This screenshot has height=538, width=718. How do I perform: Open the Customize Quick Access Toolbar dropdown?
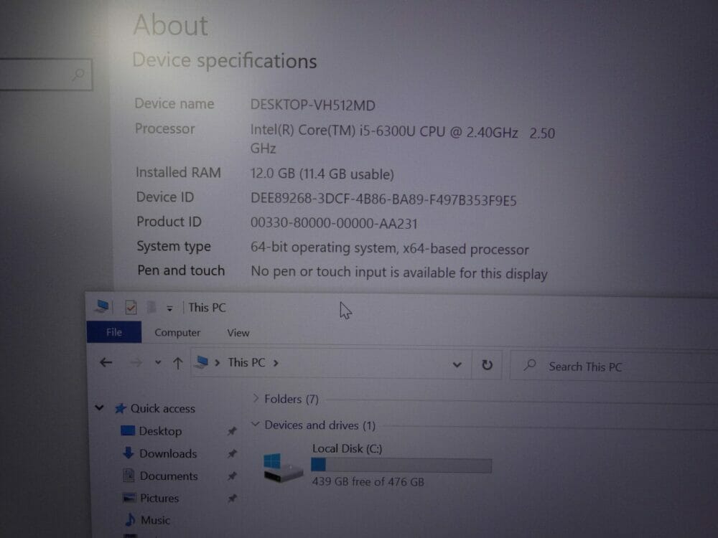coord(169,308)
